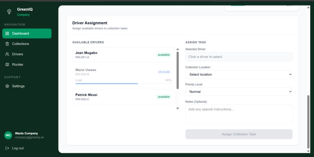Viewport: 314px width, 157px height.
Task: Click Marie Uwase's load progress bar
Action: (123, 83)
